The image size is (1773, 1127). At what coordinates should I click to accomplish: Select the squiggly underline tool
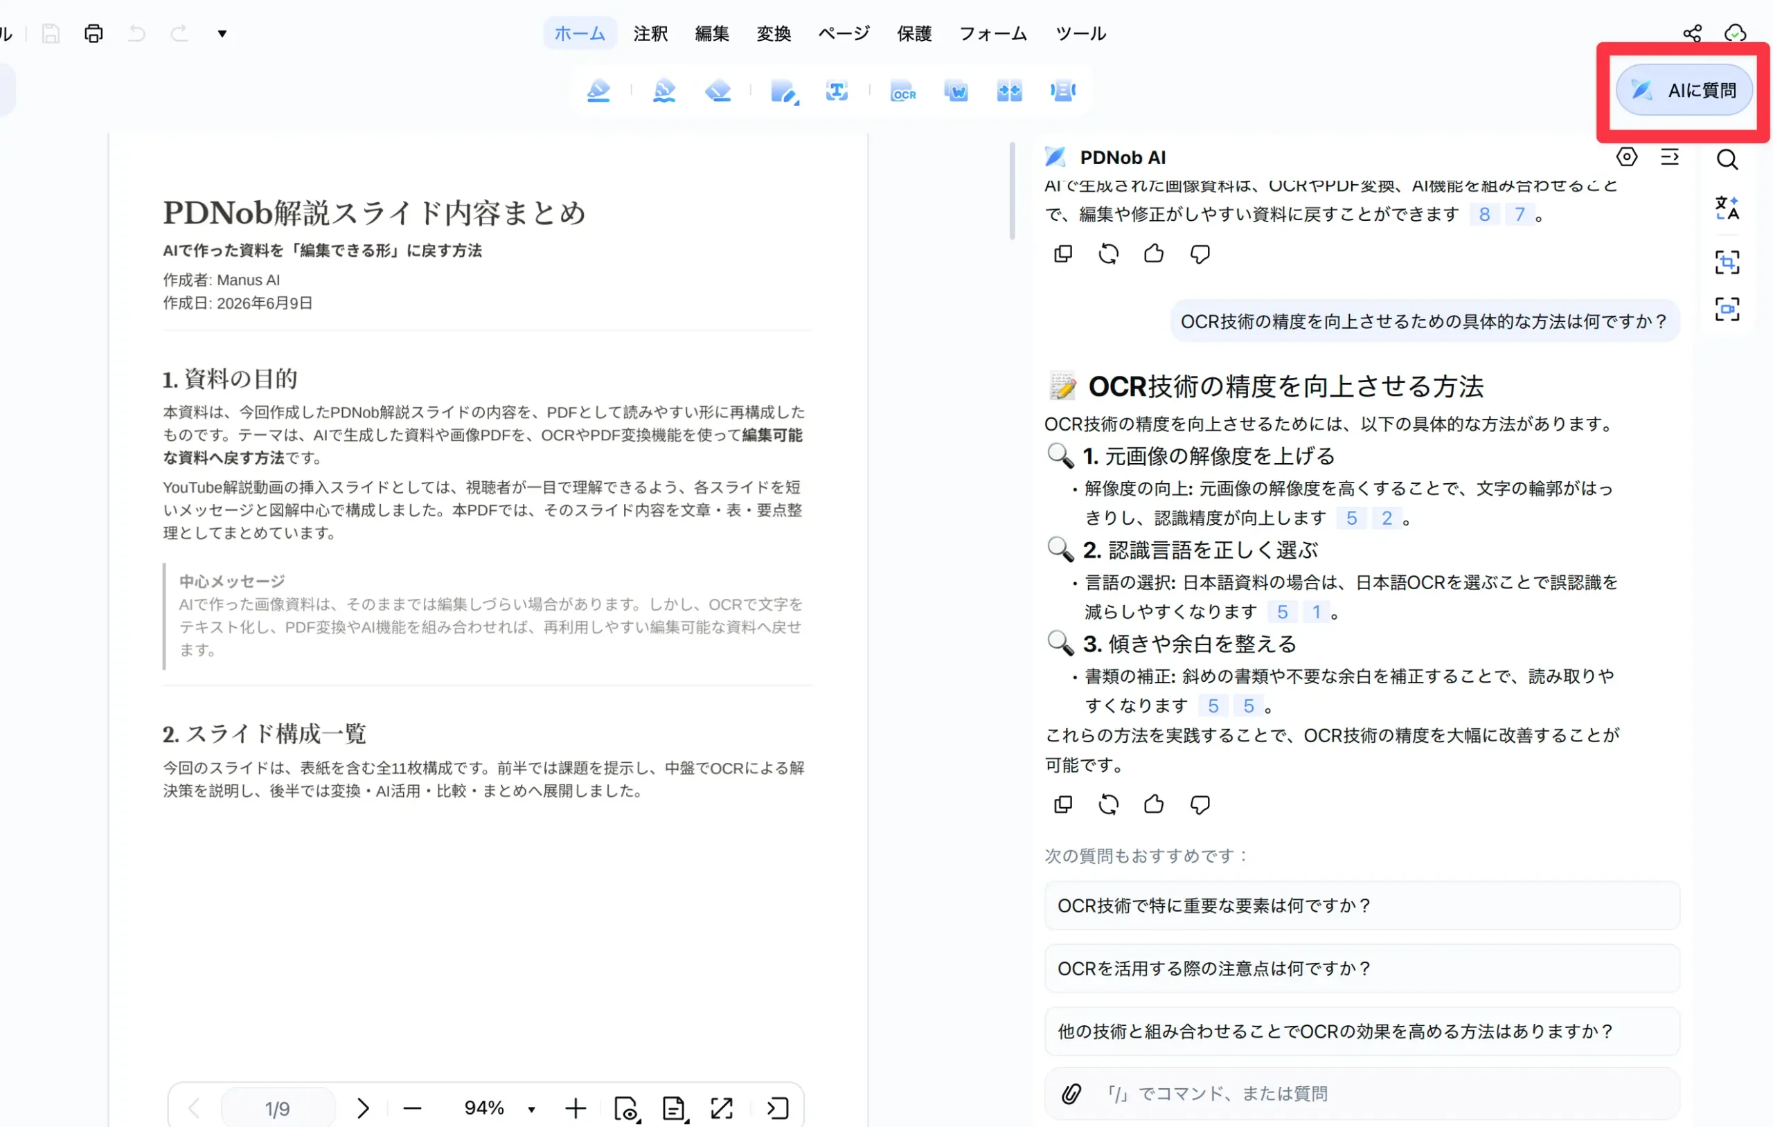coord(664,91)
